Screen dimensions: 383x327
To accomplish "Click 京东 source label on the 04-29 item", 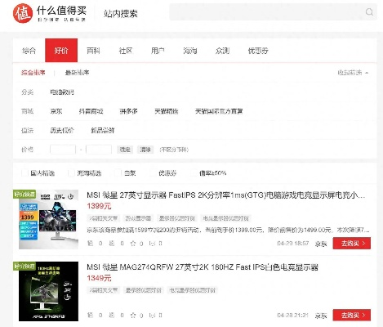I will coord(321,244).
